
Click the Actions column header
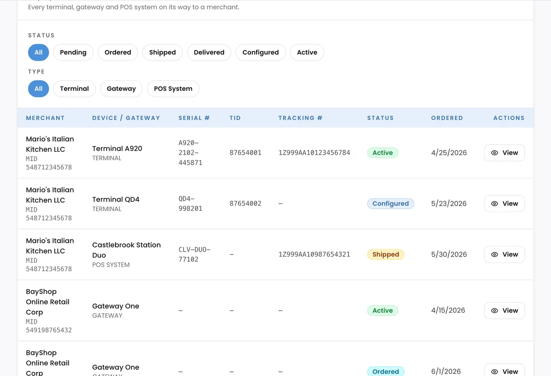509,118
